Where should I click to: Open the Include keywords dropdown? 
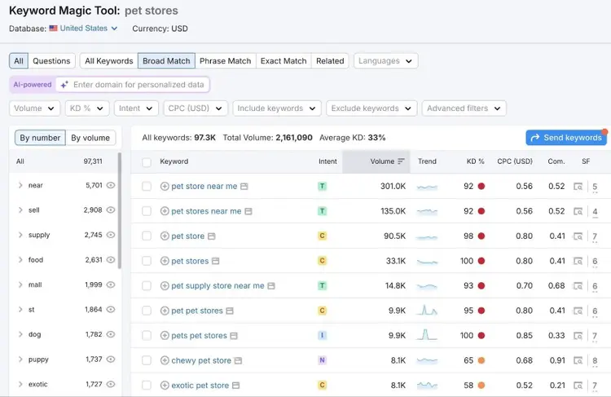click(277, 108)
